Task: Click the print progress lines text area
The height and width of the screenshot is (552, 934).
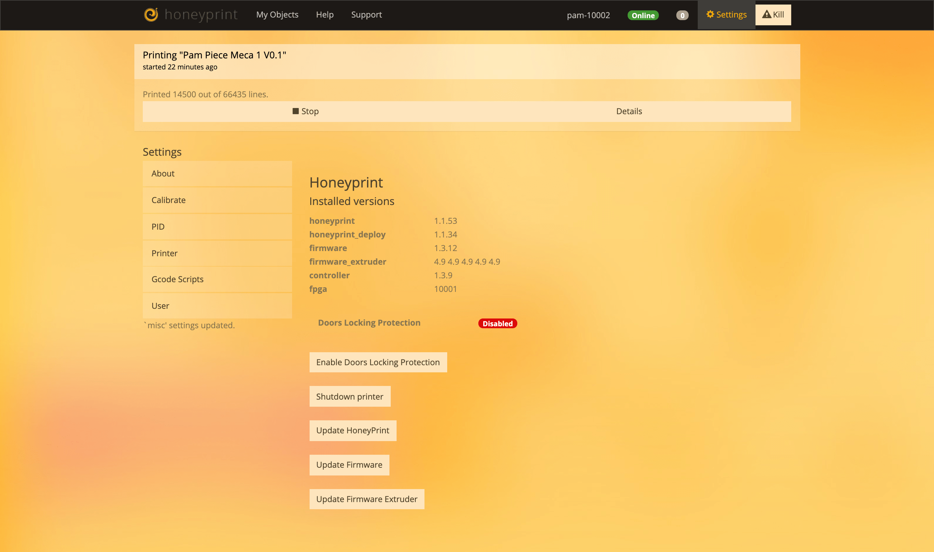Action: (206, 94)
